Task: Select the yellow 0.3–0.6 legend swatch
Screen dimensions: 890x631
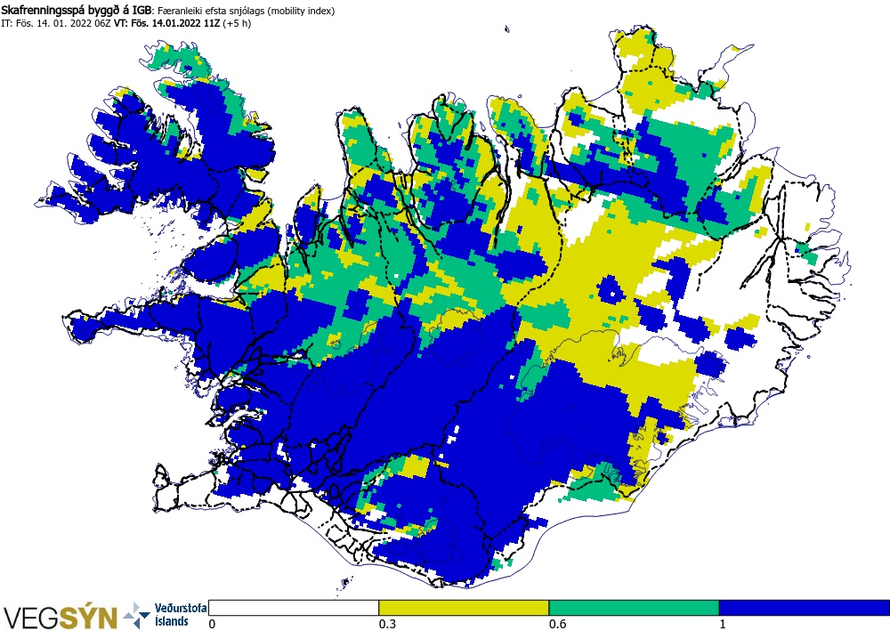Action: pyautogui.click(x=464, y=608)
